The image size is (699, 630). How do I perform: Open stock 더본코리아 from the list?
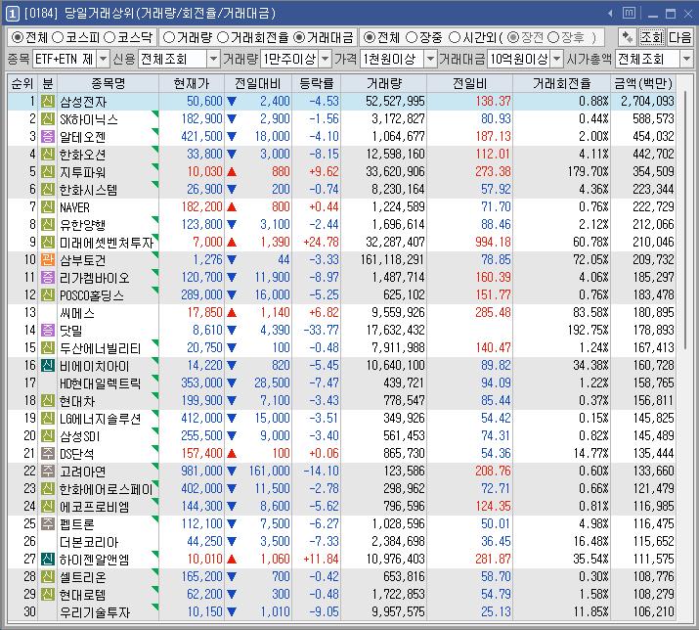tap(89, 542)
